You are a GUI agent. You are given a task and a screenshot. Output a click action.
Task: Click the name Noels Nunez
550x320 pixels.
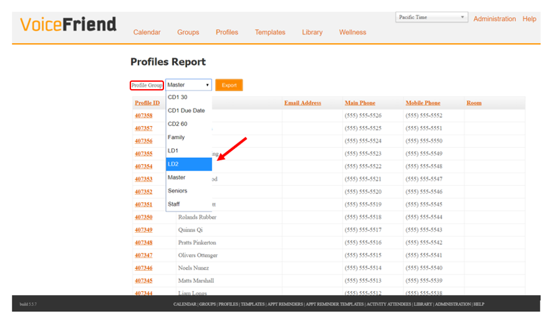(x=193, y=268)
